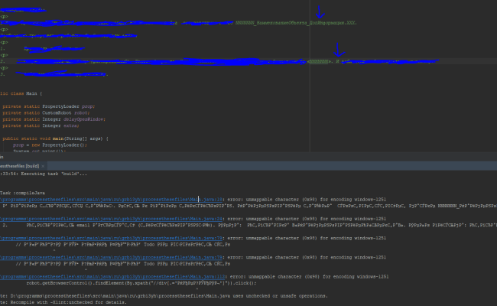Click the 'Task :compileJava' output line

click(22, 193)
